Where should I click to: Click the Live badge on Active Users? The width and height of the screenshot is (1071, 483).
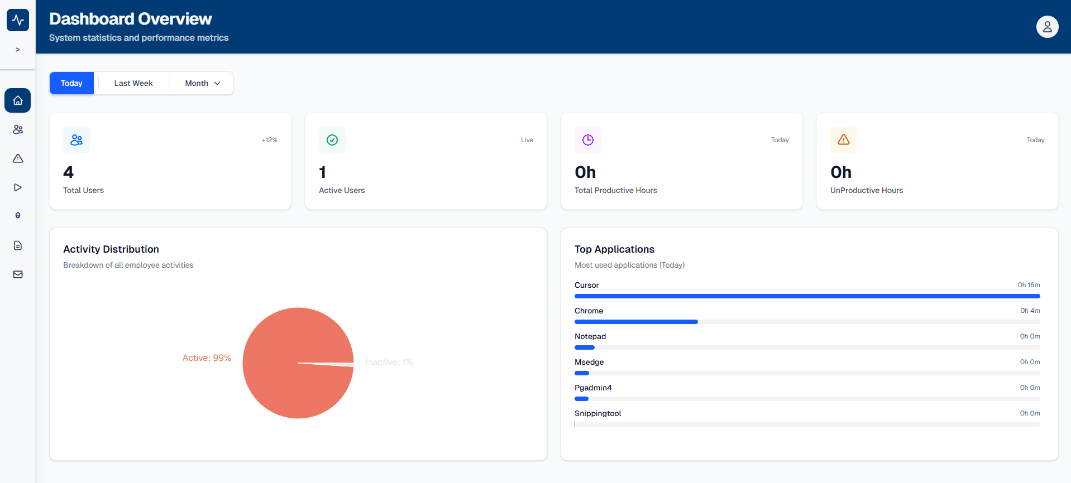(x=527, y=140)
